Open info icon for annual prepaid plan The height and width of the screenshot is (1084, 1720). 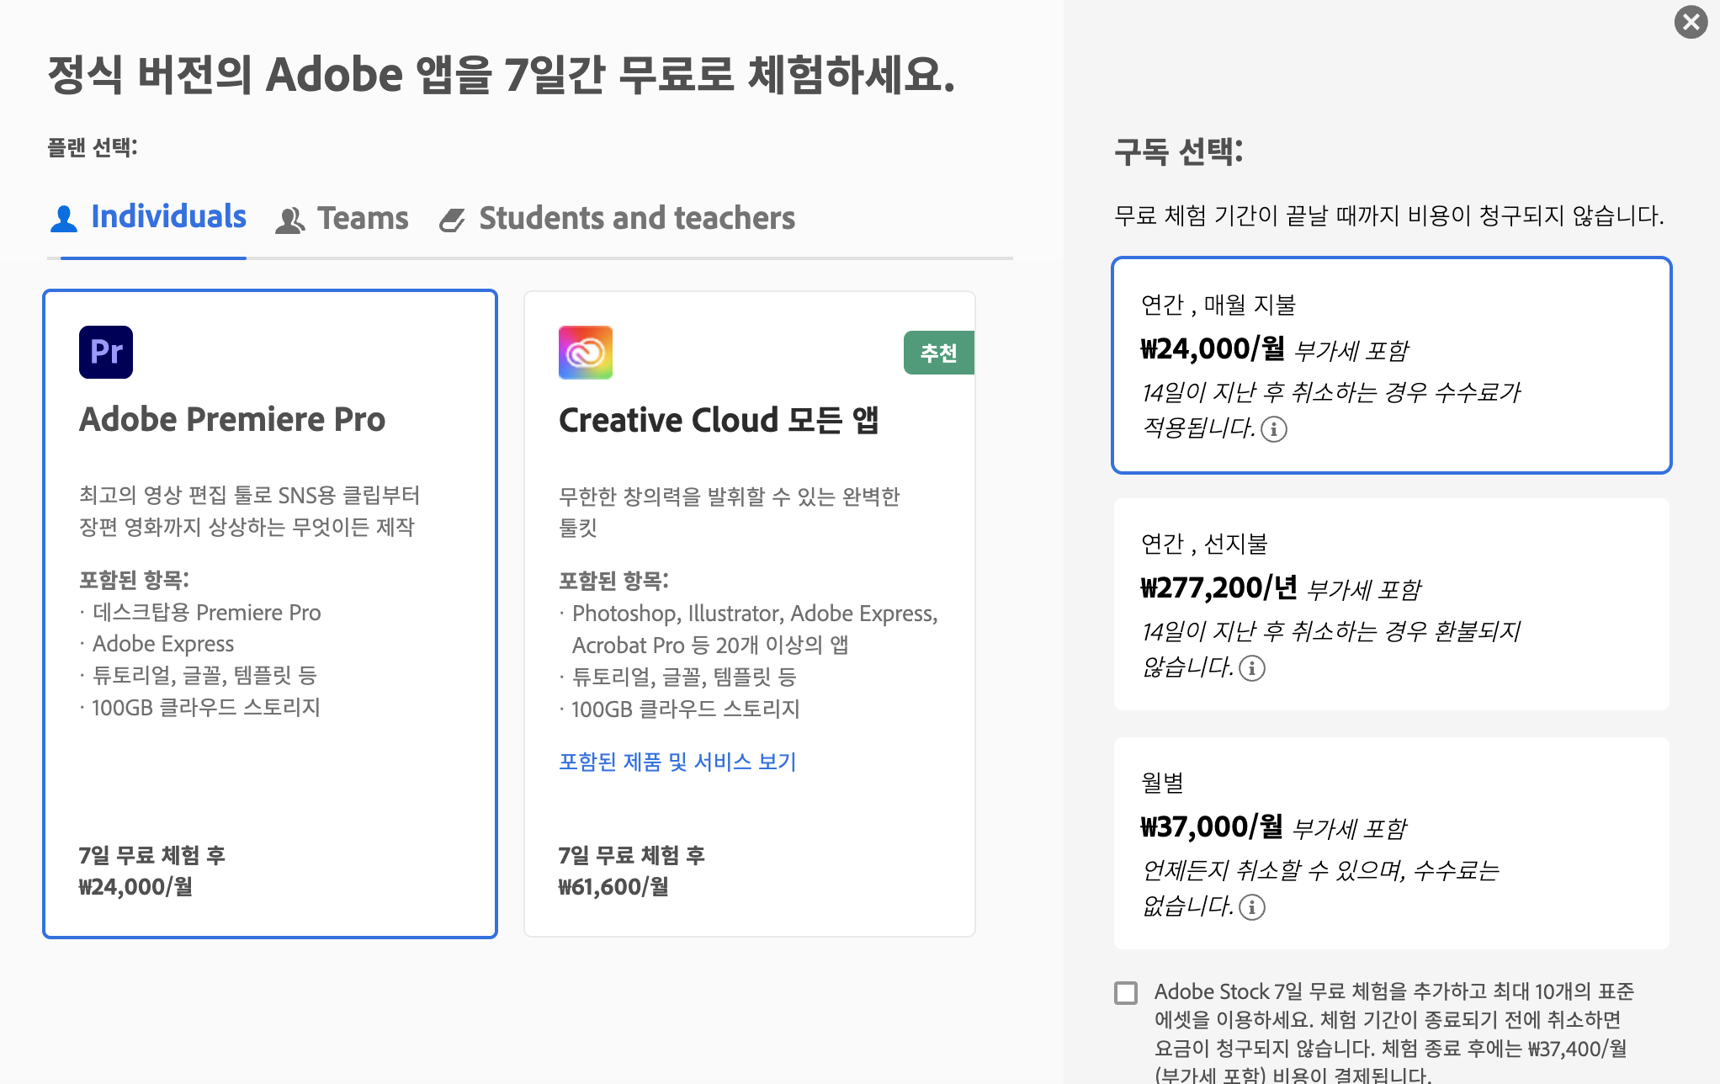coord(1252,668)
